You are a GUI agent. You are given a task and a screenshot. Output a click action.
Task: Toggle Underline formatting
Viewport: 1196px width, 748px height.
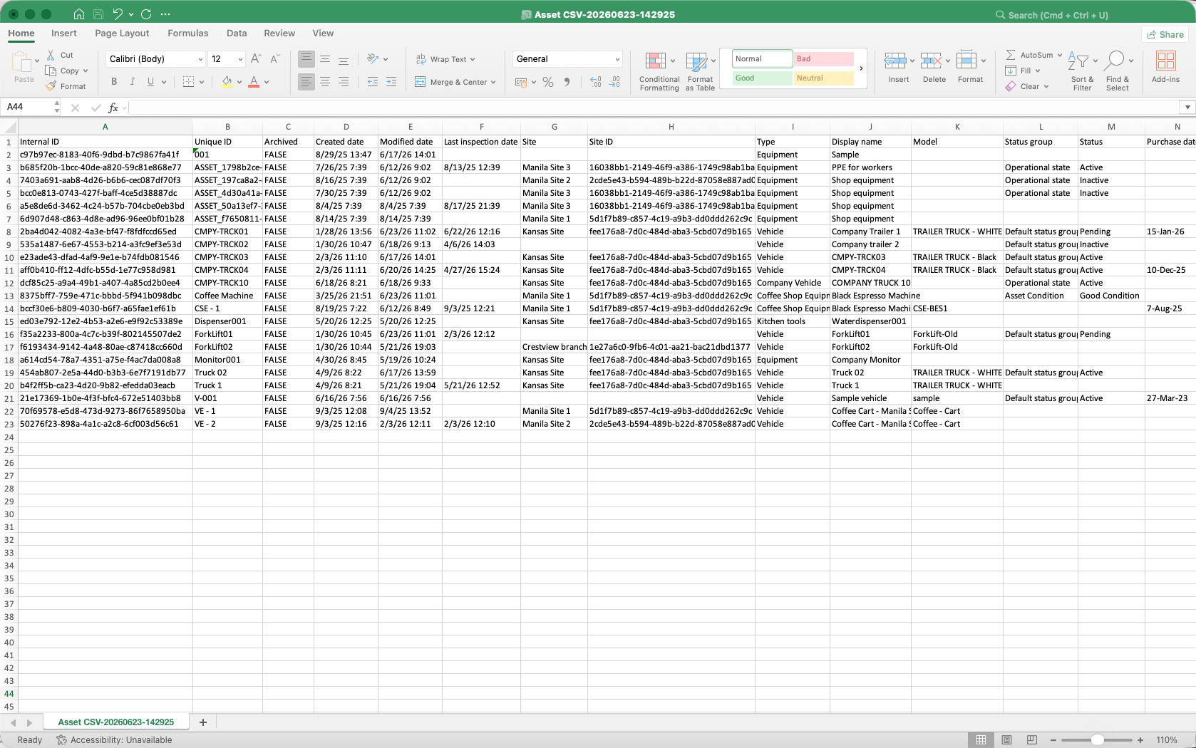(150, 82)
